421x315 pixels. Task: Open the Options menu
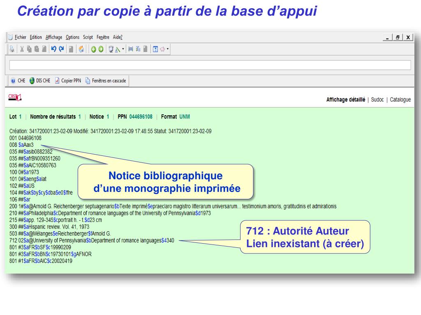[x=72, y=37]
